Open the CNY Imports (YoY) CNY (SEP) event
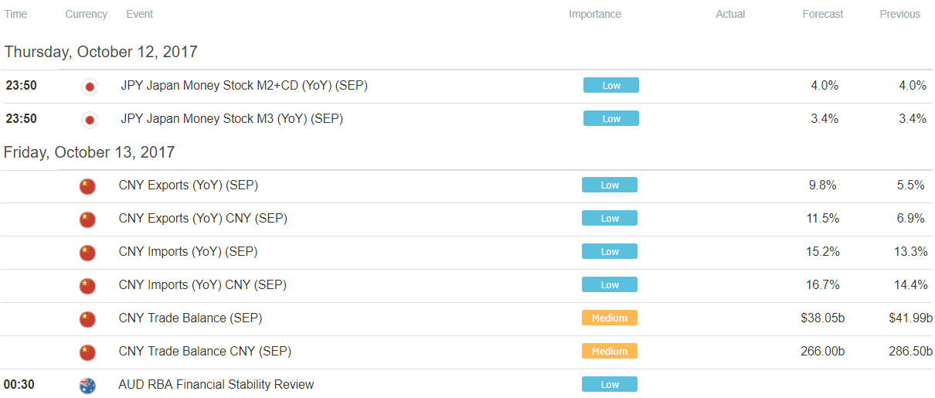This screenshot has height=398, width=935. pos(202,285)
